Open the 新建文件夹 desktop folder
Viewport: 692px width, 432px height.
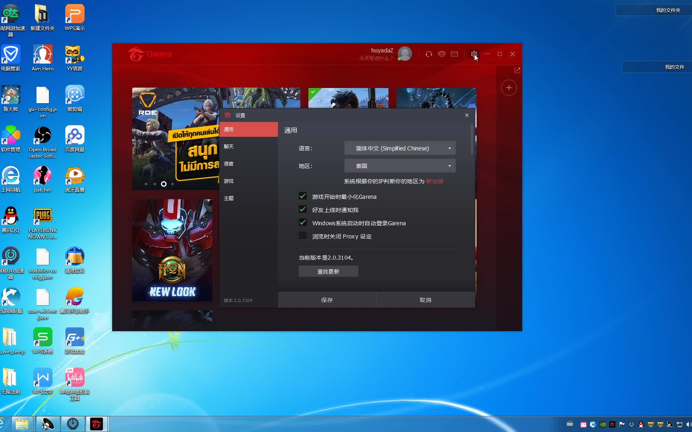point(42,18)
